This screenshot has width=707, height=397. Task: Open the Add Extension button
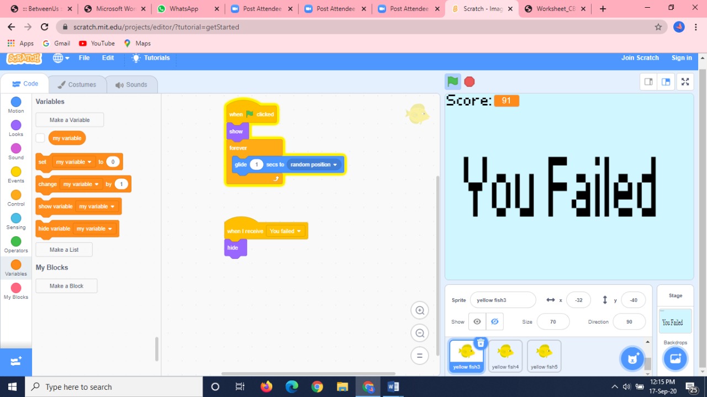tap(16, 362)
